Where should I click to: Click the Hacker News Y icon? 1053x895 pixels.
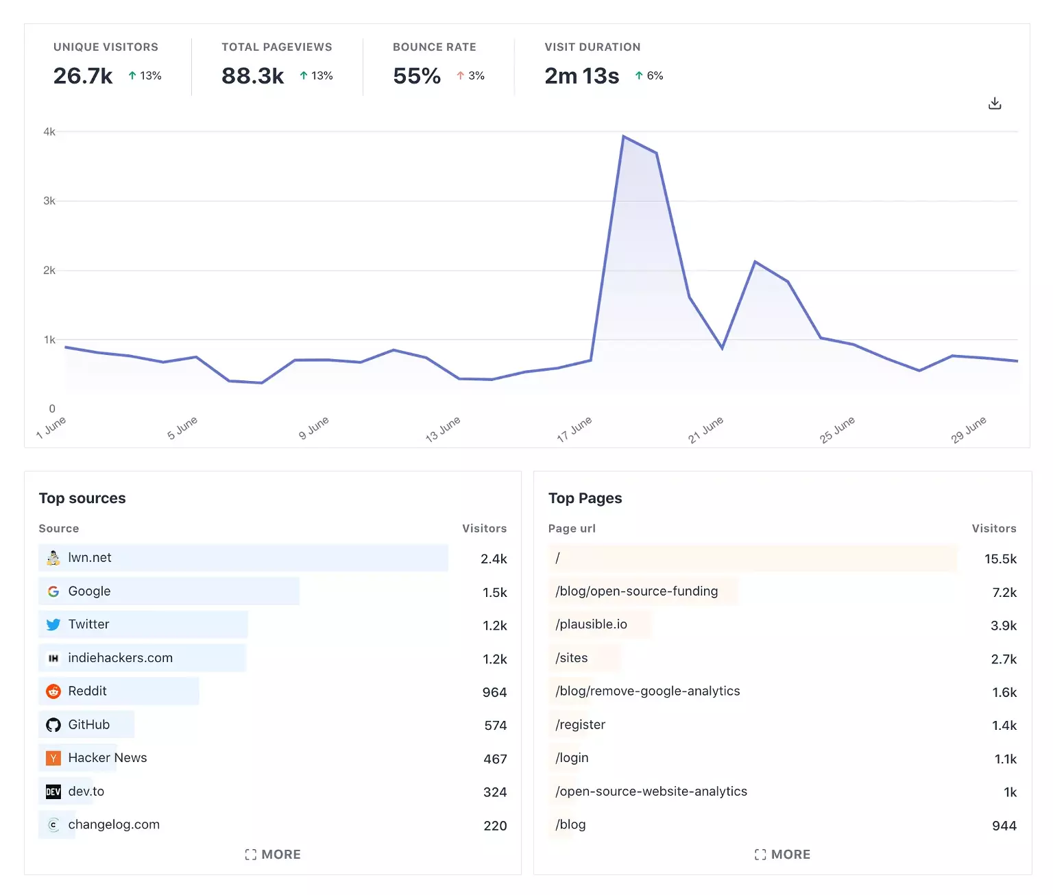[x=53, y=758]
